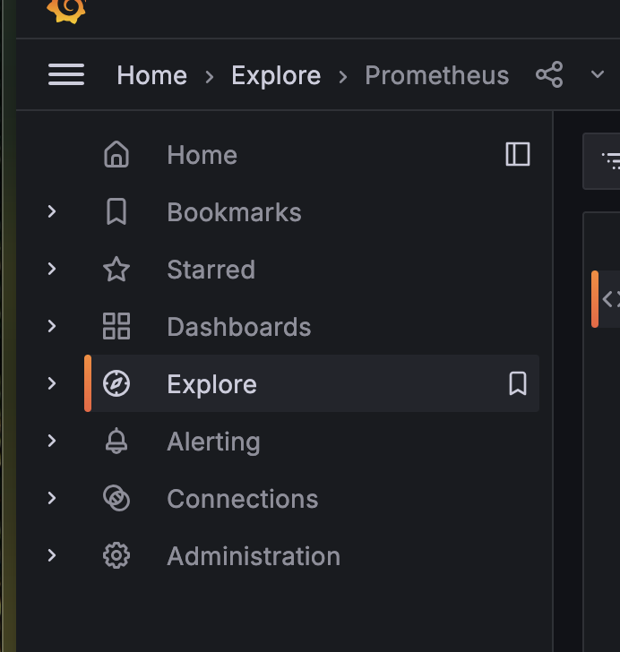This screenshot has height=652, width=620.
Task: Expand the Alerting section chevron
Action: 52,442
